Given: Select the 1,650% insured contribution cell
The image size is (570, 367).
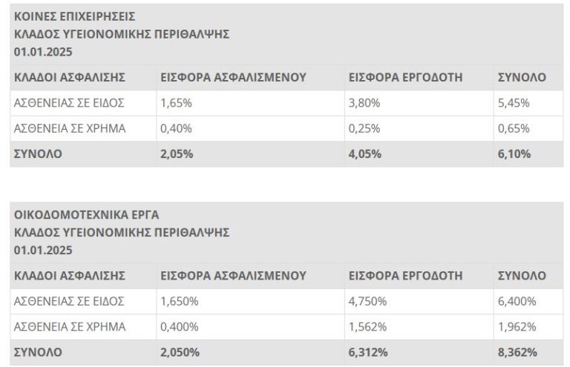Looking at the screenshot, I should pyautogui.click(x=179, y=301).
